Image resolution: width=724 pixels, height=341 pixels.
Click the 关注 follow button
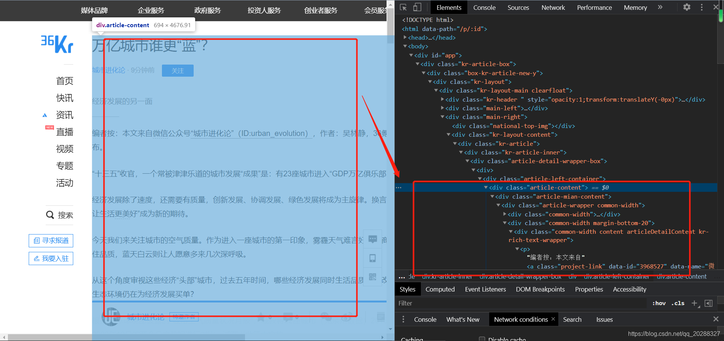(178, 71)
